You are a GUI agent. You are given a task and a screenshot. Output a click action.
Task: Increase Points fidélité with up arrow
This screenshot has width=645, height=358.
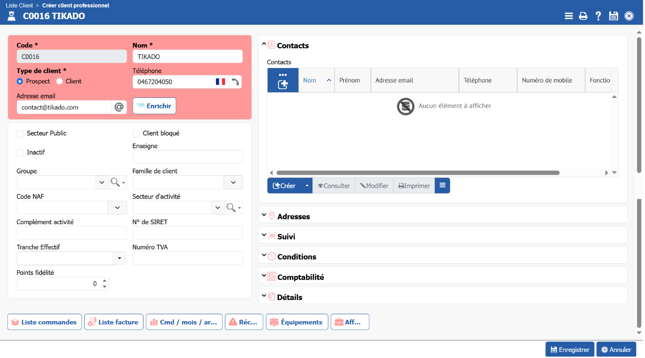click(104, 281)
